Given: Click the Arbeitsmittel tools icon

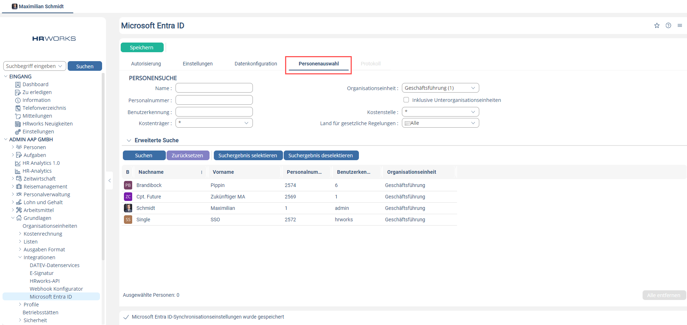Looking at the screenshot, I should [19, 210].
